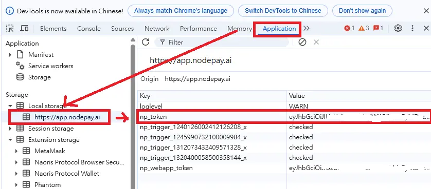Select np_trigger_1240126002412126208_x row

click(x=284, y=127)
